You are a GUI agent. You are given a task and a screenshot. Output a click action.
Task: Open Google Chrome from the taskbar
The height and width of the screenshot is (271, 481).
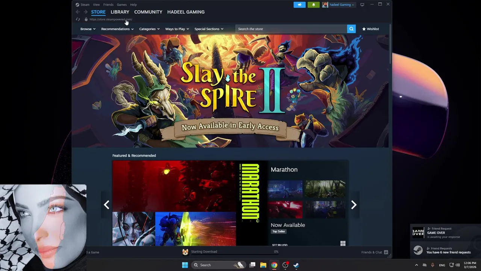(274, 265)
